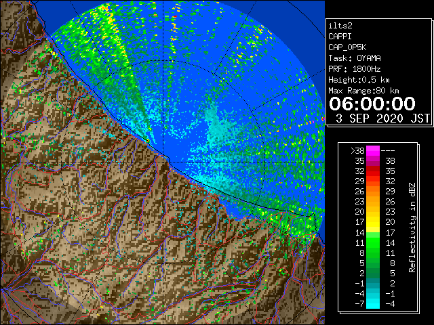Click the 'ilts2' label in info box

[x=340, y=26]
